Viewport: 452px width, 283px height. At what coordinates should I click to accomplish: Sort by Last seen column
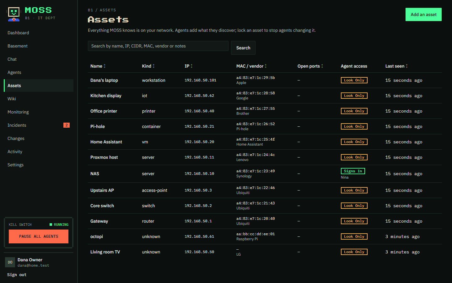396,66
